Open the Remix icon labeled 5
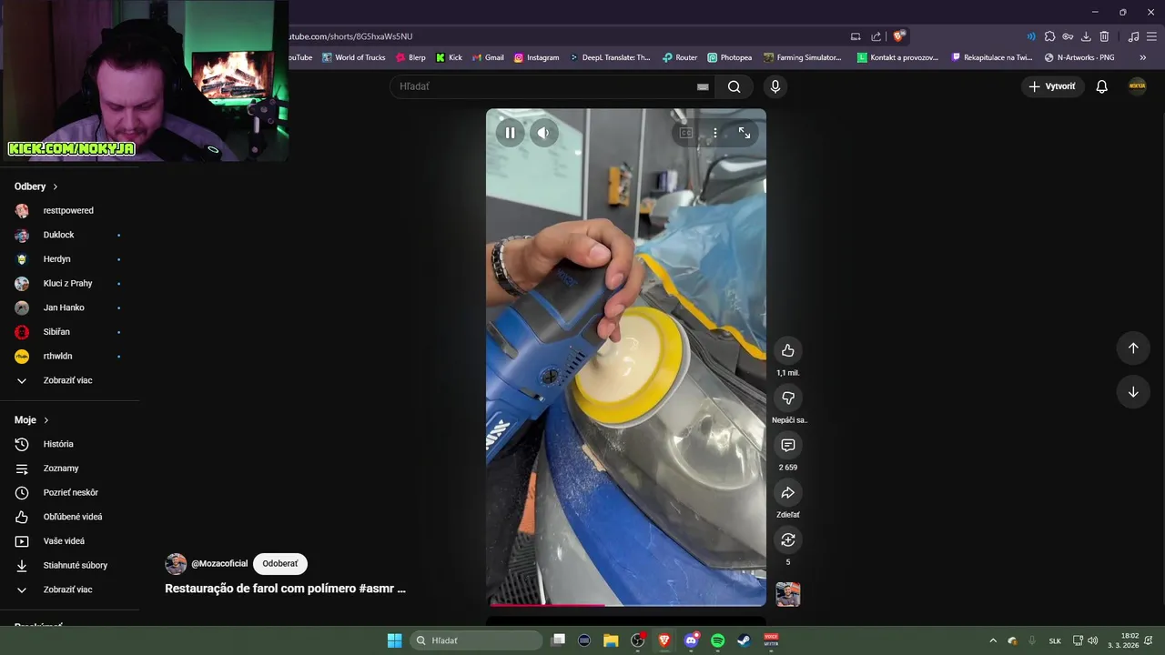This screenshot has height=655, width=1165. click(788, 539)
